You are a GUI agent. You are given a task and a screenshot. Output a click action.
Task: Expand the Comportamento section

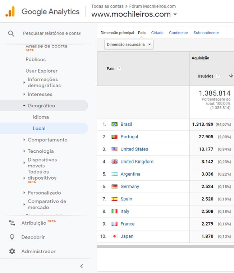[x=24, y=140]
